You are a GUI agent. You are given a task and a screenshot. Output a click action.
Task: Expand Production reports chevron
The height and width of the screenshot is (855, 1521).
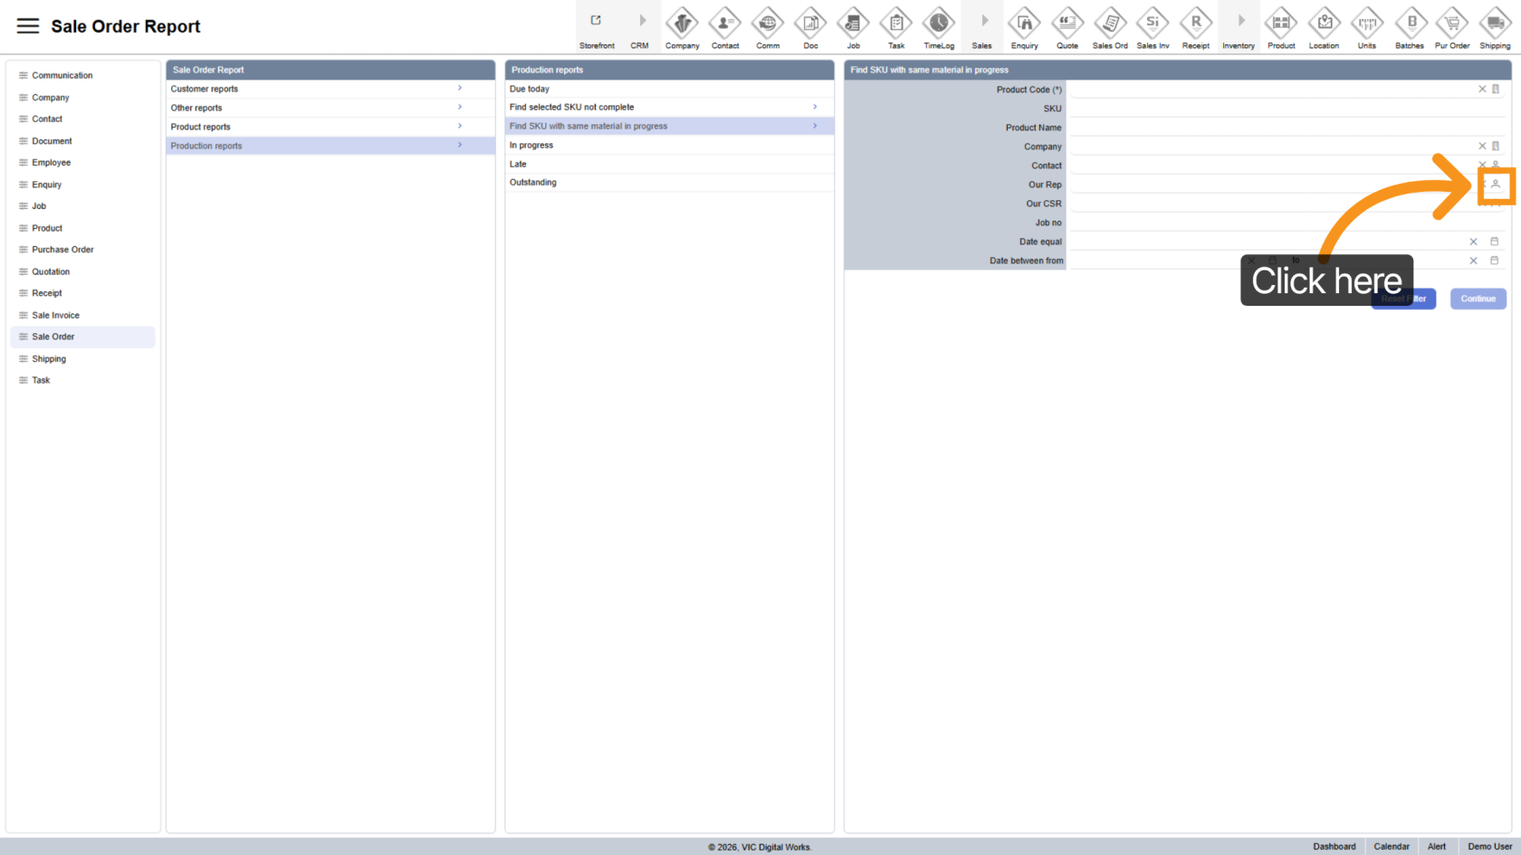click(x=460, y=146)
